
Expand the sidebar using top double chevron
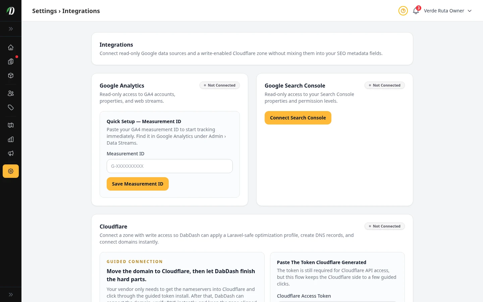tap(11, 29)
